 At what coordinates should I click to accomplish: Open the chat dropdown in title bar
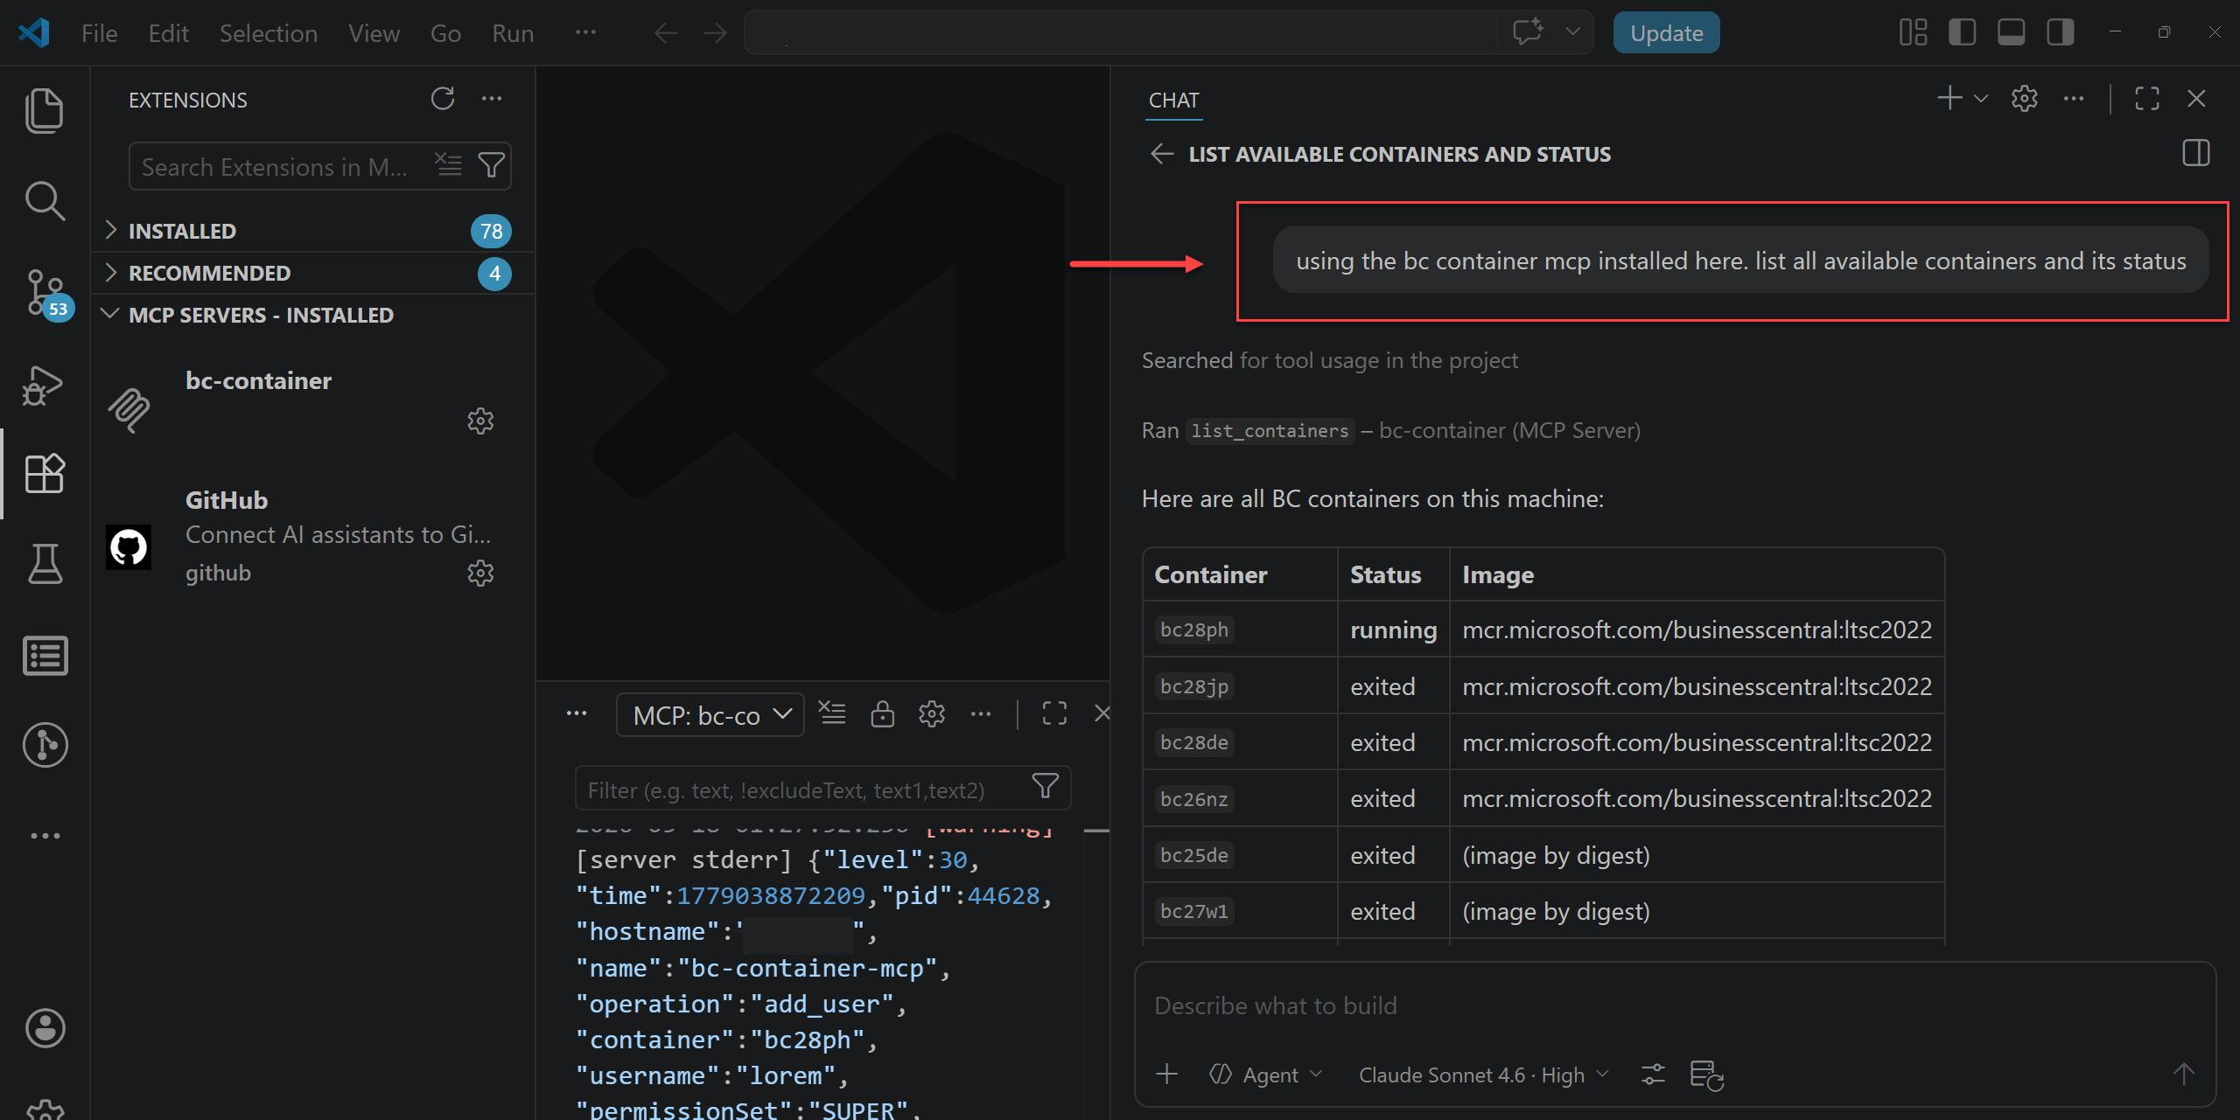(1572, 32)
